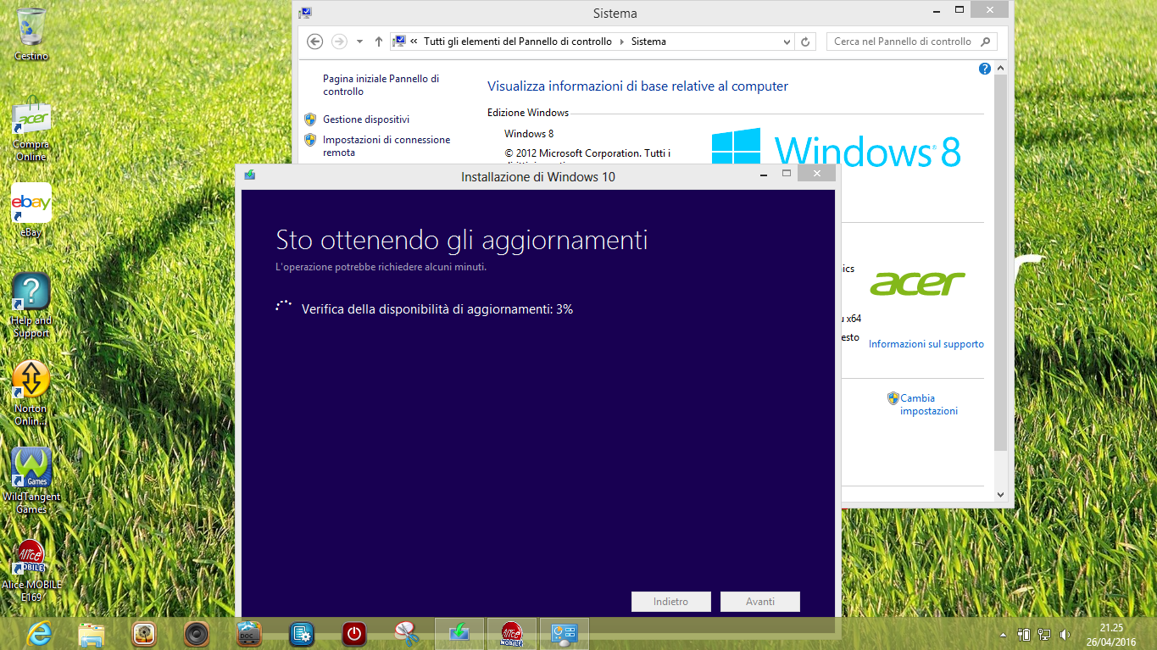
Task: Click the search magnifier in Sistema window
Action: tap(986, 42)
